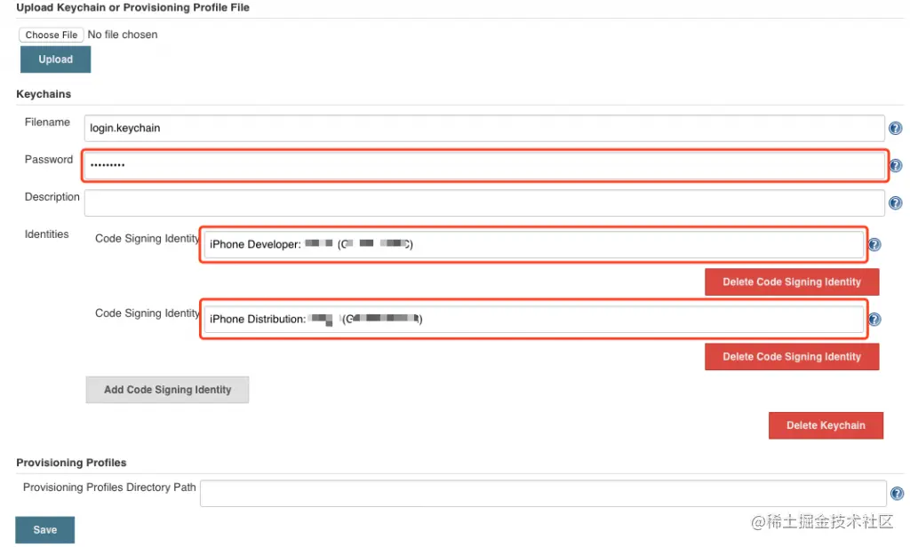Click the Choose File button
The width and height of the screenshot is (910, 547).
[x=51, y=35]
